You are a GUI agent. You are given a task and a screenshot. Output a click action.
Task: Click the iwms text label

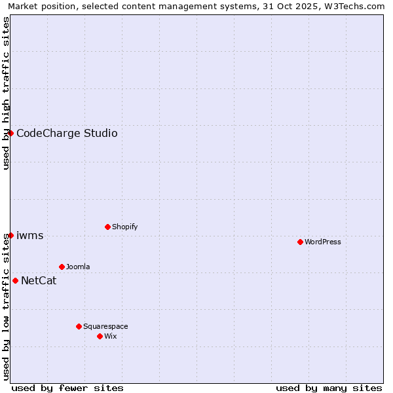(x=29, y=236)
